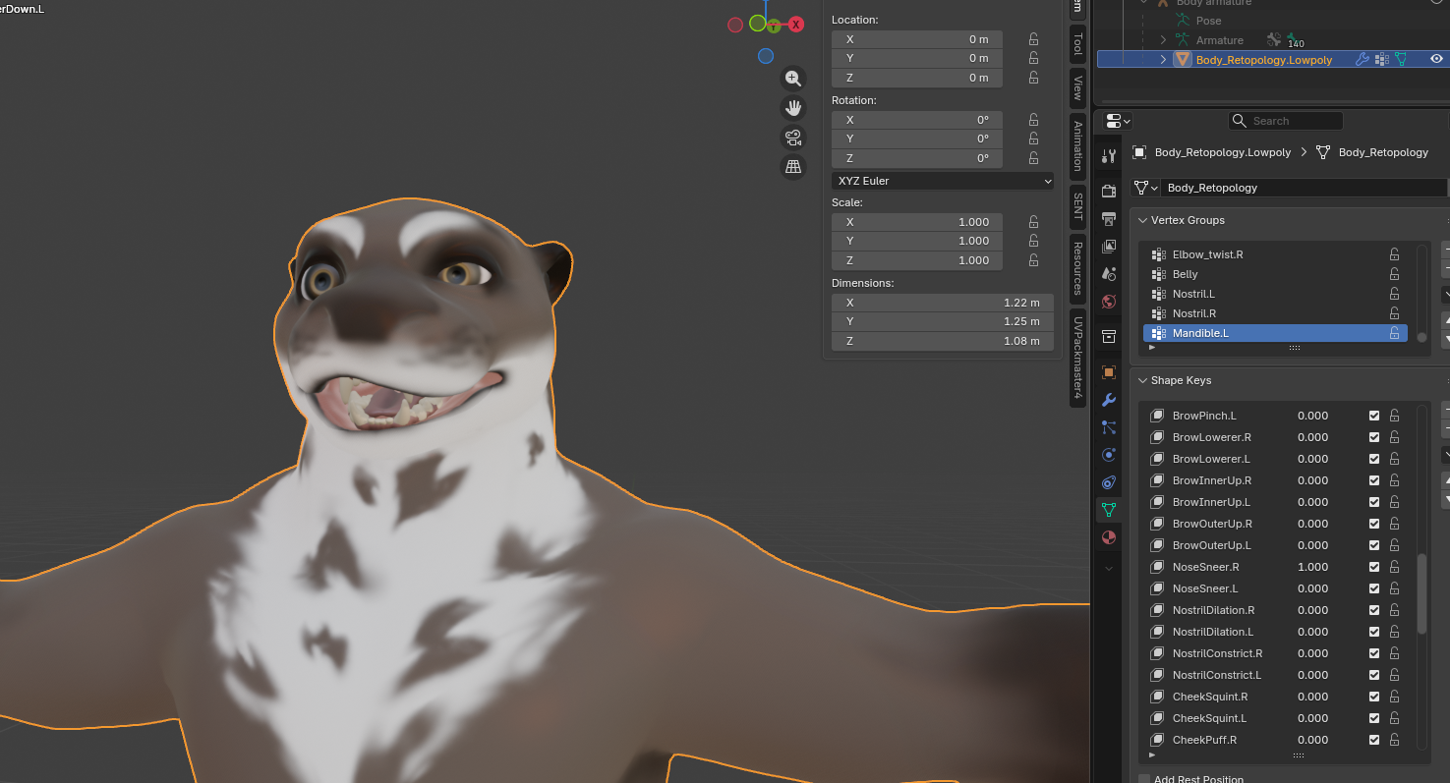Switch to the Tool sidebar tab
Image resolution: width=1450 pixels, height=783 pixels.
coord(1077,44)
